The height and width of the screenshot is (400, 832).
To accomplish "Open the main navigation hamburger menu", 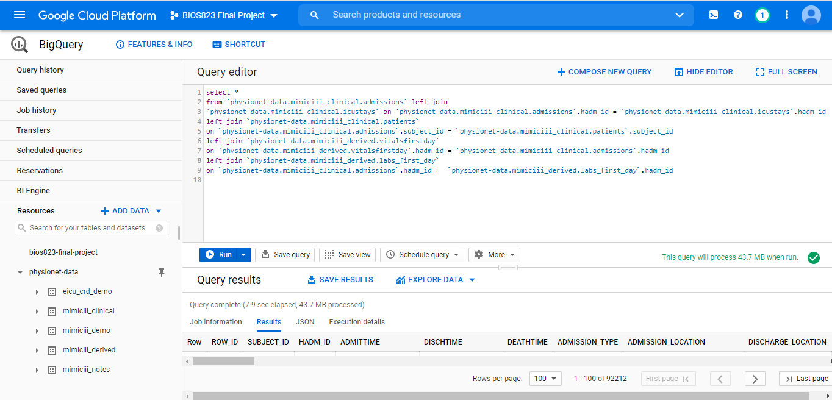I will click(x=20, y=15).
